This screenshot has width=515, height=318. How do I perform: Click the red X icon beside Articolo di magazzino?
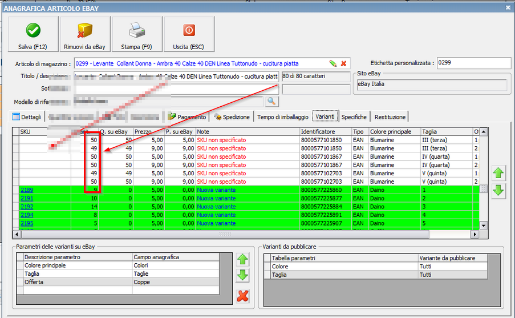point(343,63)
